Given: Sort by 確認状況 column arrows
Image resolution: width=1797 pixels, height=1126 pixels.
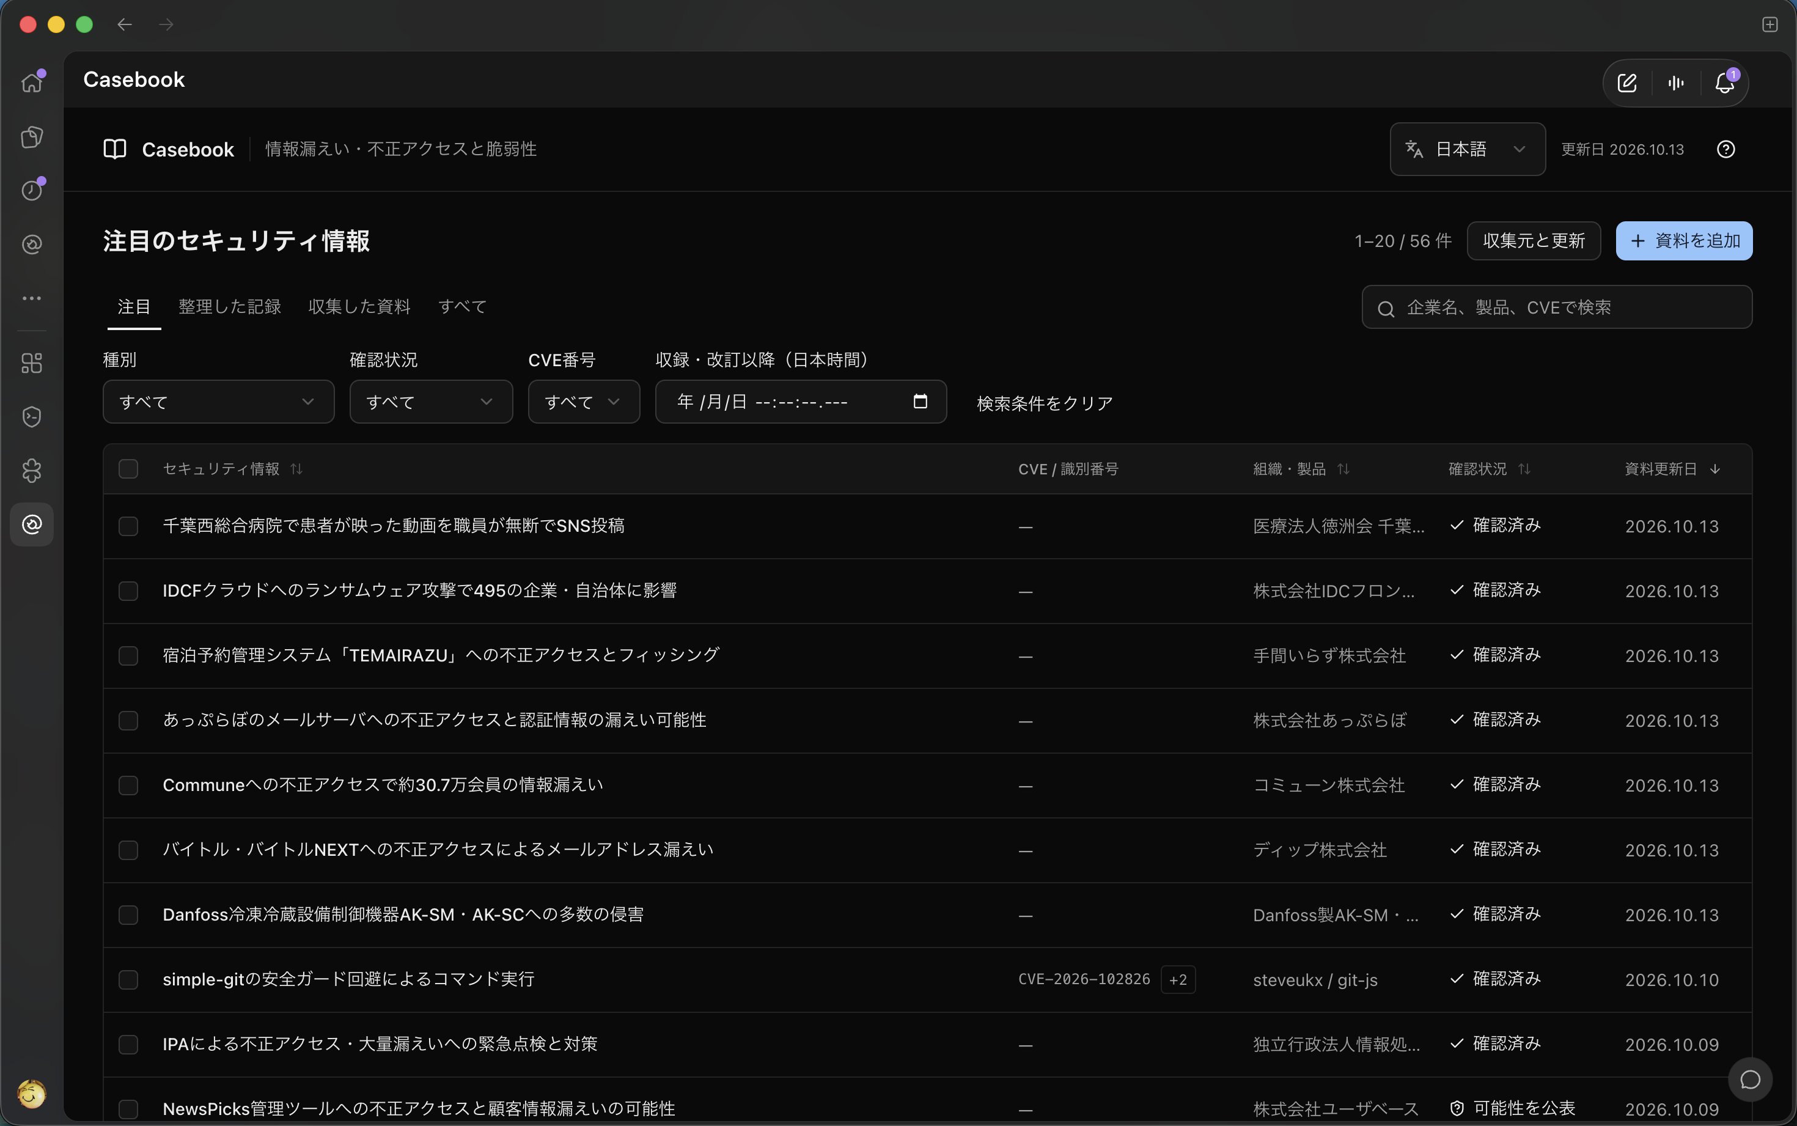Looking at the screenshot, I should [x=1524, y=468].
